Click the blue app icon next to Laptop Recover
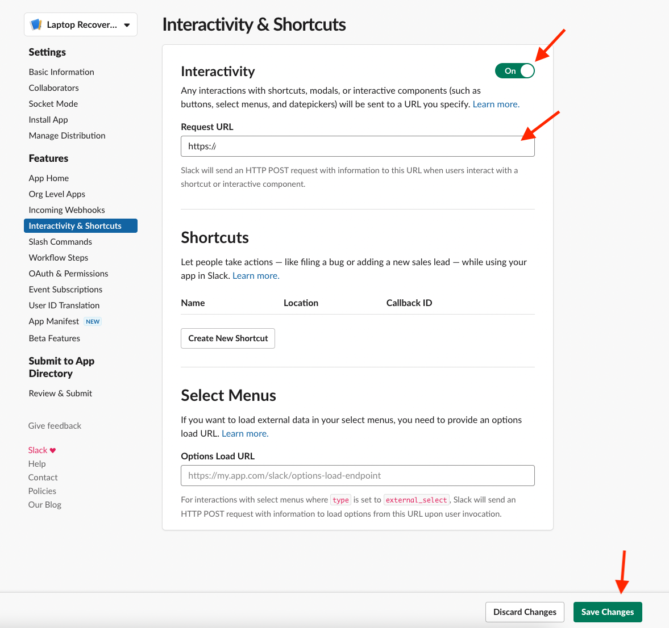The image size is (669, 628). (35, 24)
